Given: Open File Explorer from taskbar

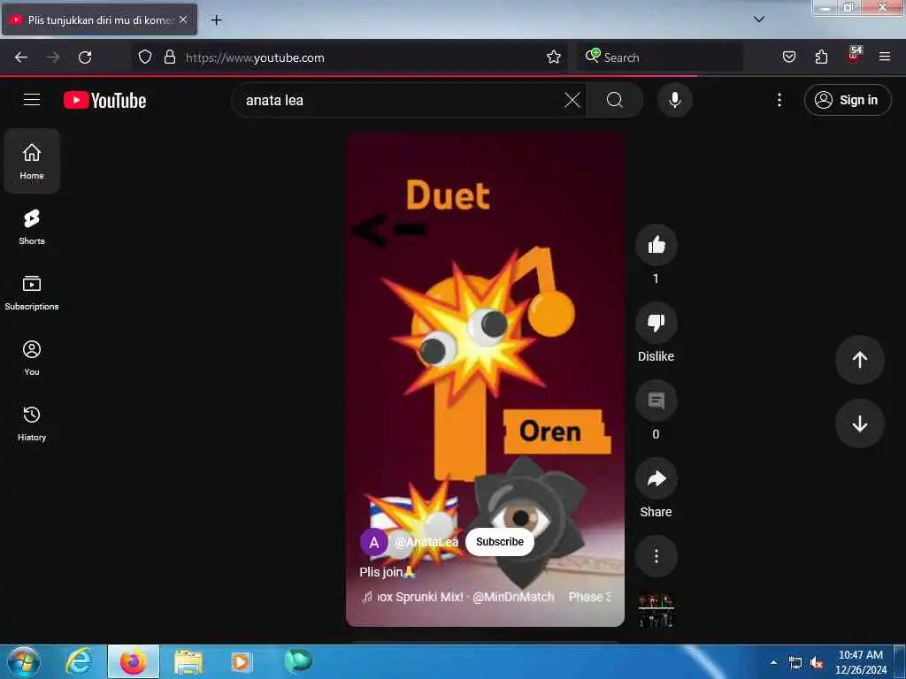Looking at the screenshot, I should coord(188,661).
